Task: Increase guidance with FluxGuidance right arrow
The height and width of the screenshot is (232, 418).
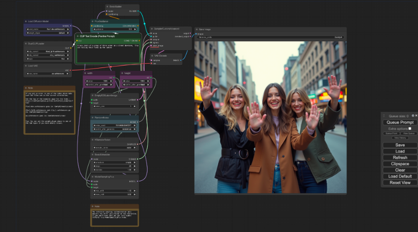Action: coord(135,29)
